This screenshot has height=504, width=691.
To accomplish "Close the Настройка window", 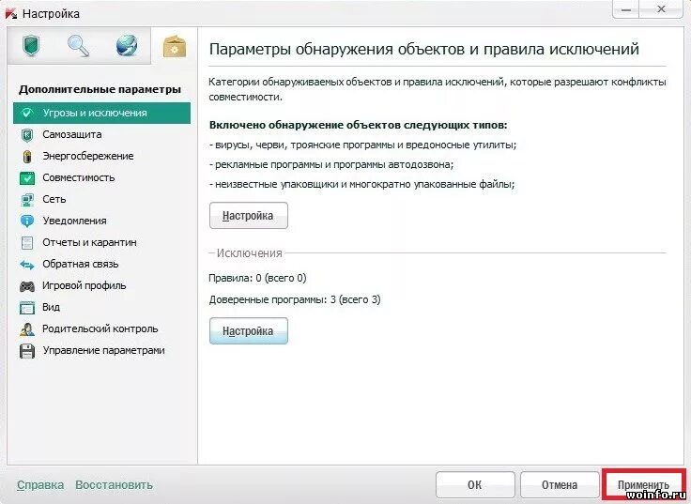I will coord(662,9).
